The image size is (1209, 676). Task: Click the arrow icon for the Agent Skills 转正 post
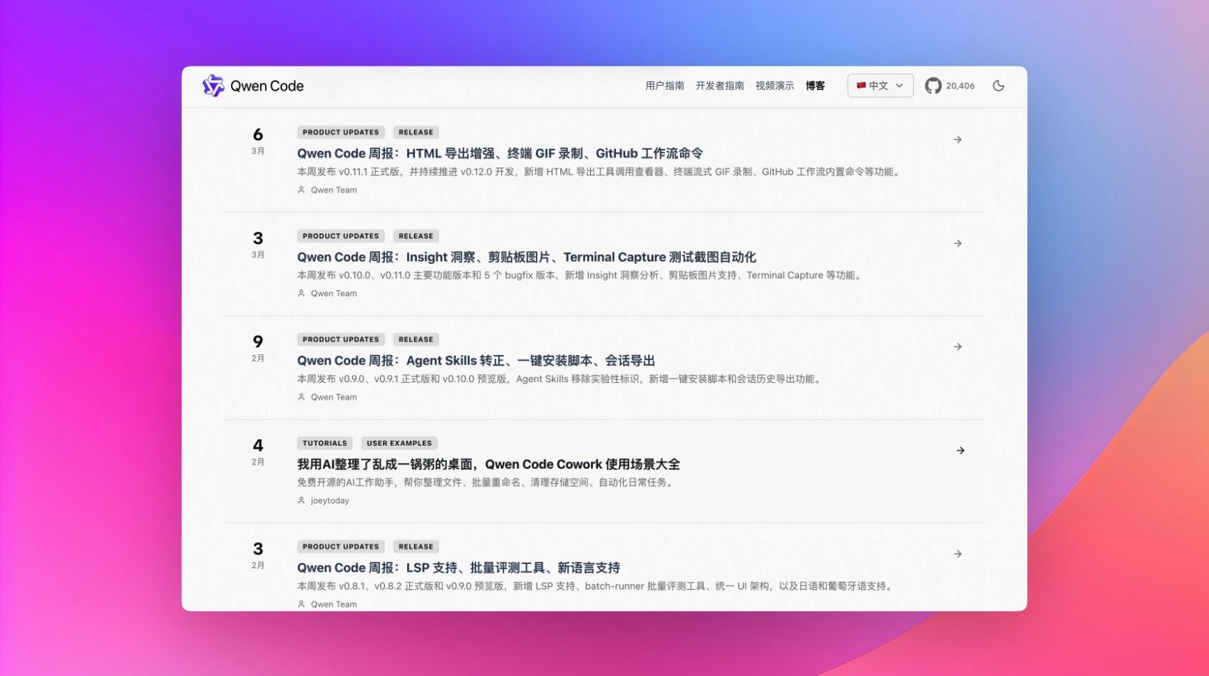(958, 347)
